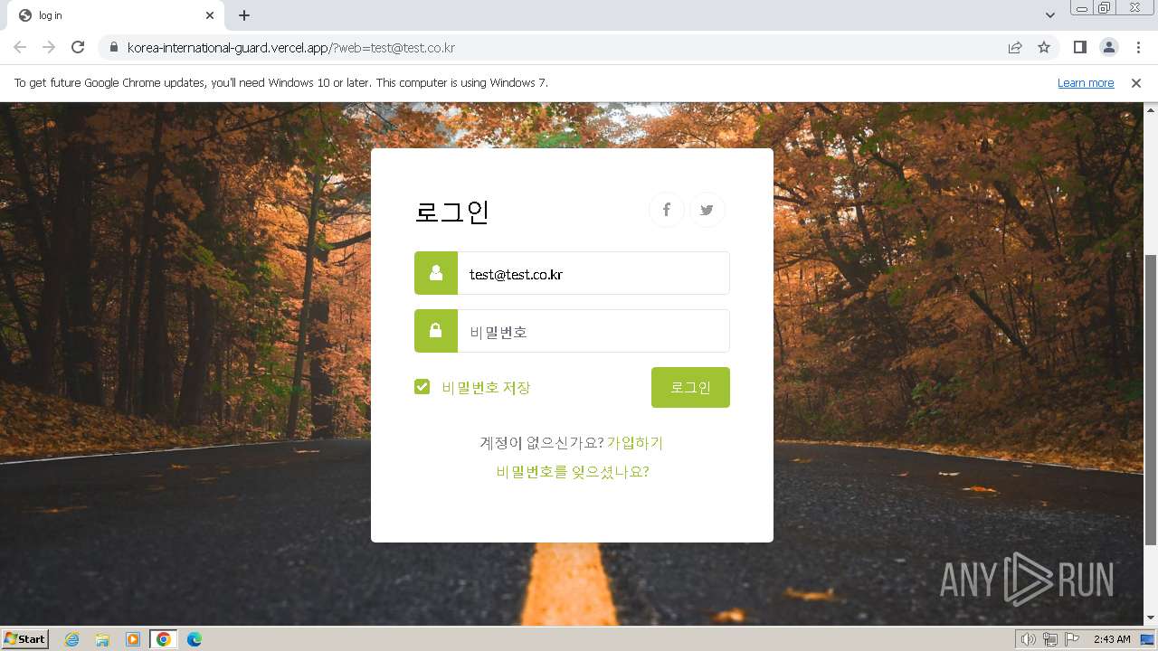The height and width of the screenshot is (651, 1158).
Task: Toggle the browser side panel icon
Action: pos(1080,48)
